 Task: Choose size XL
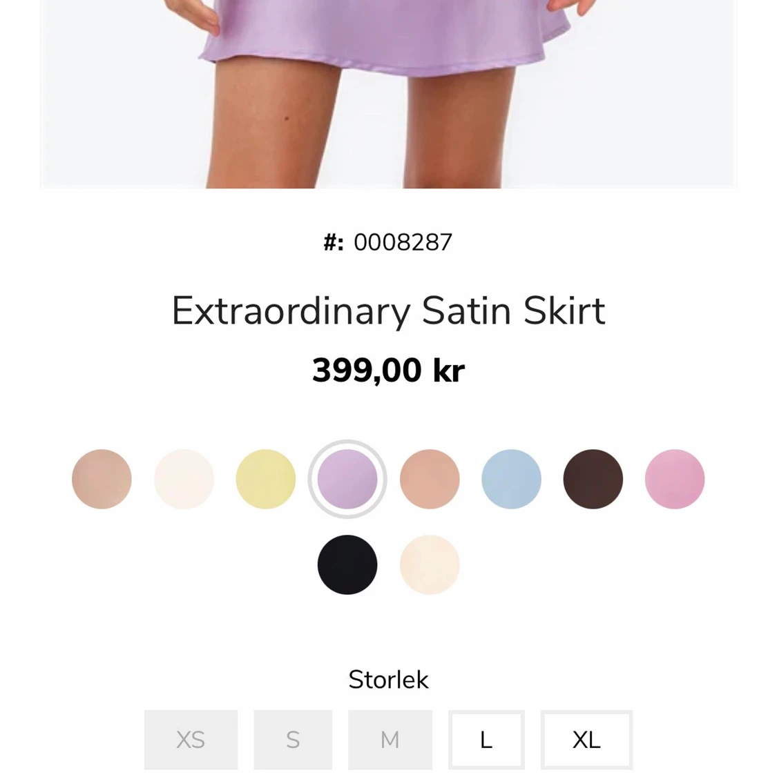click(x=586, y=740)
